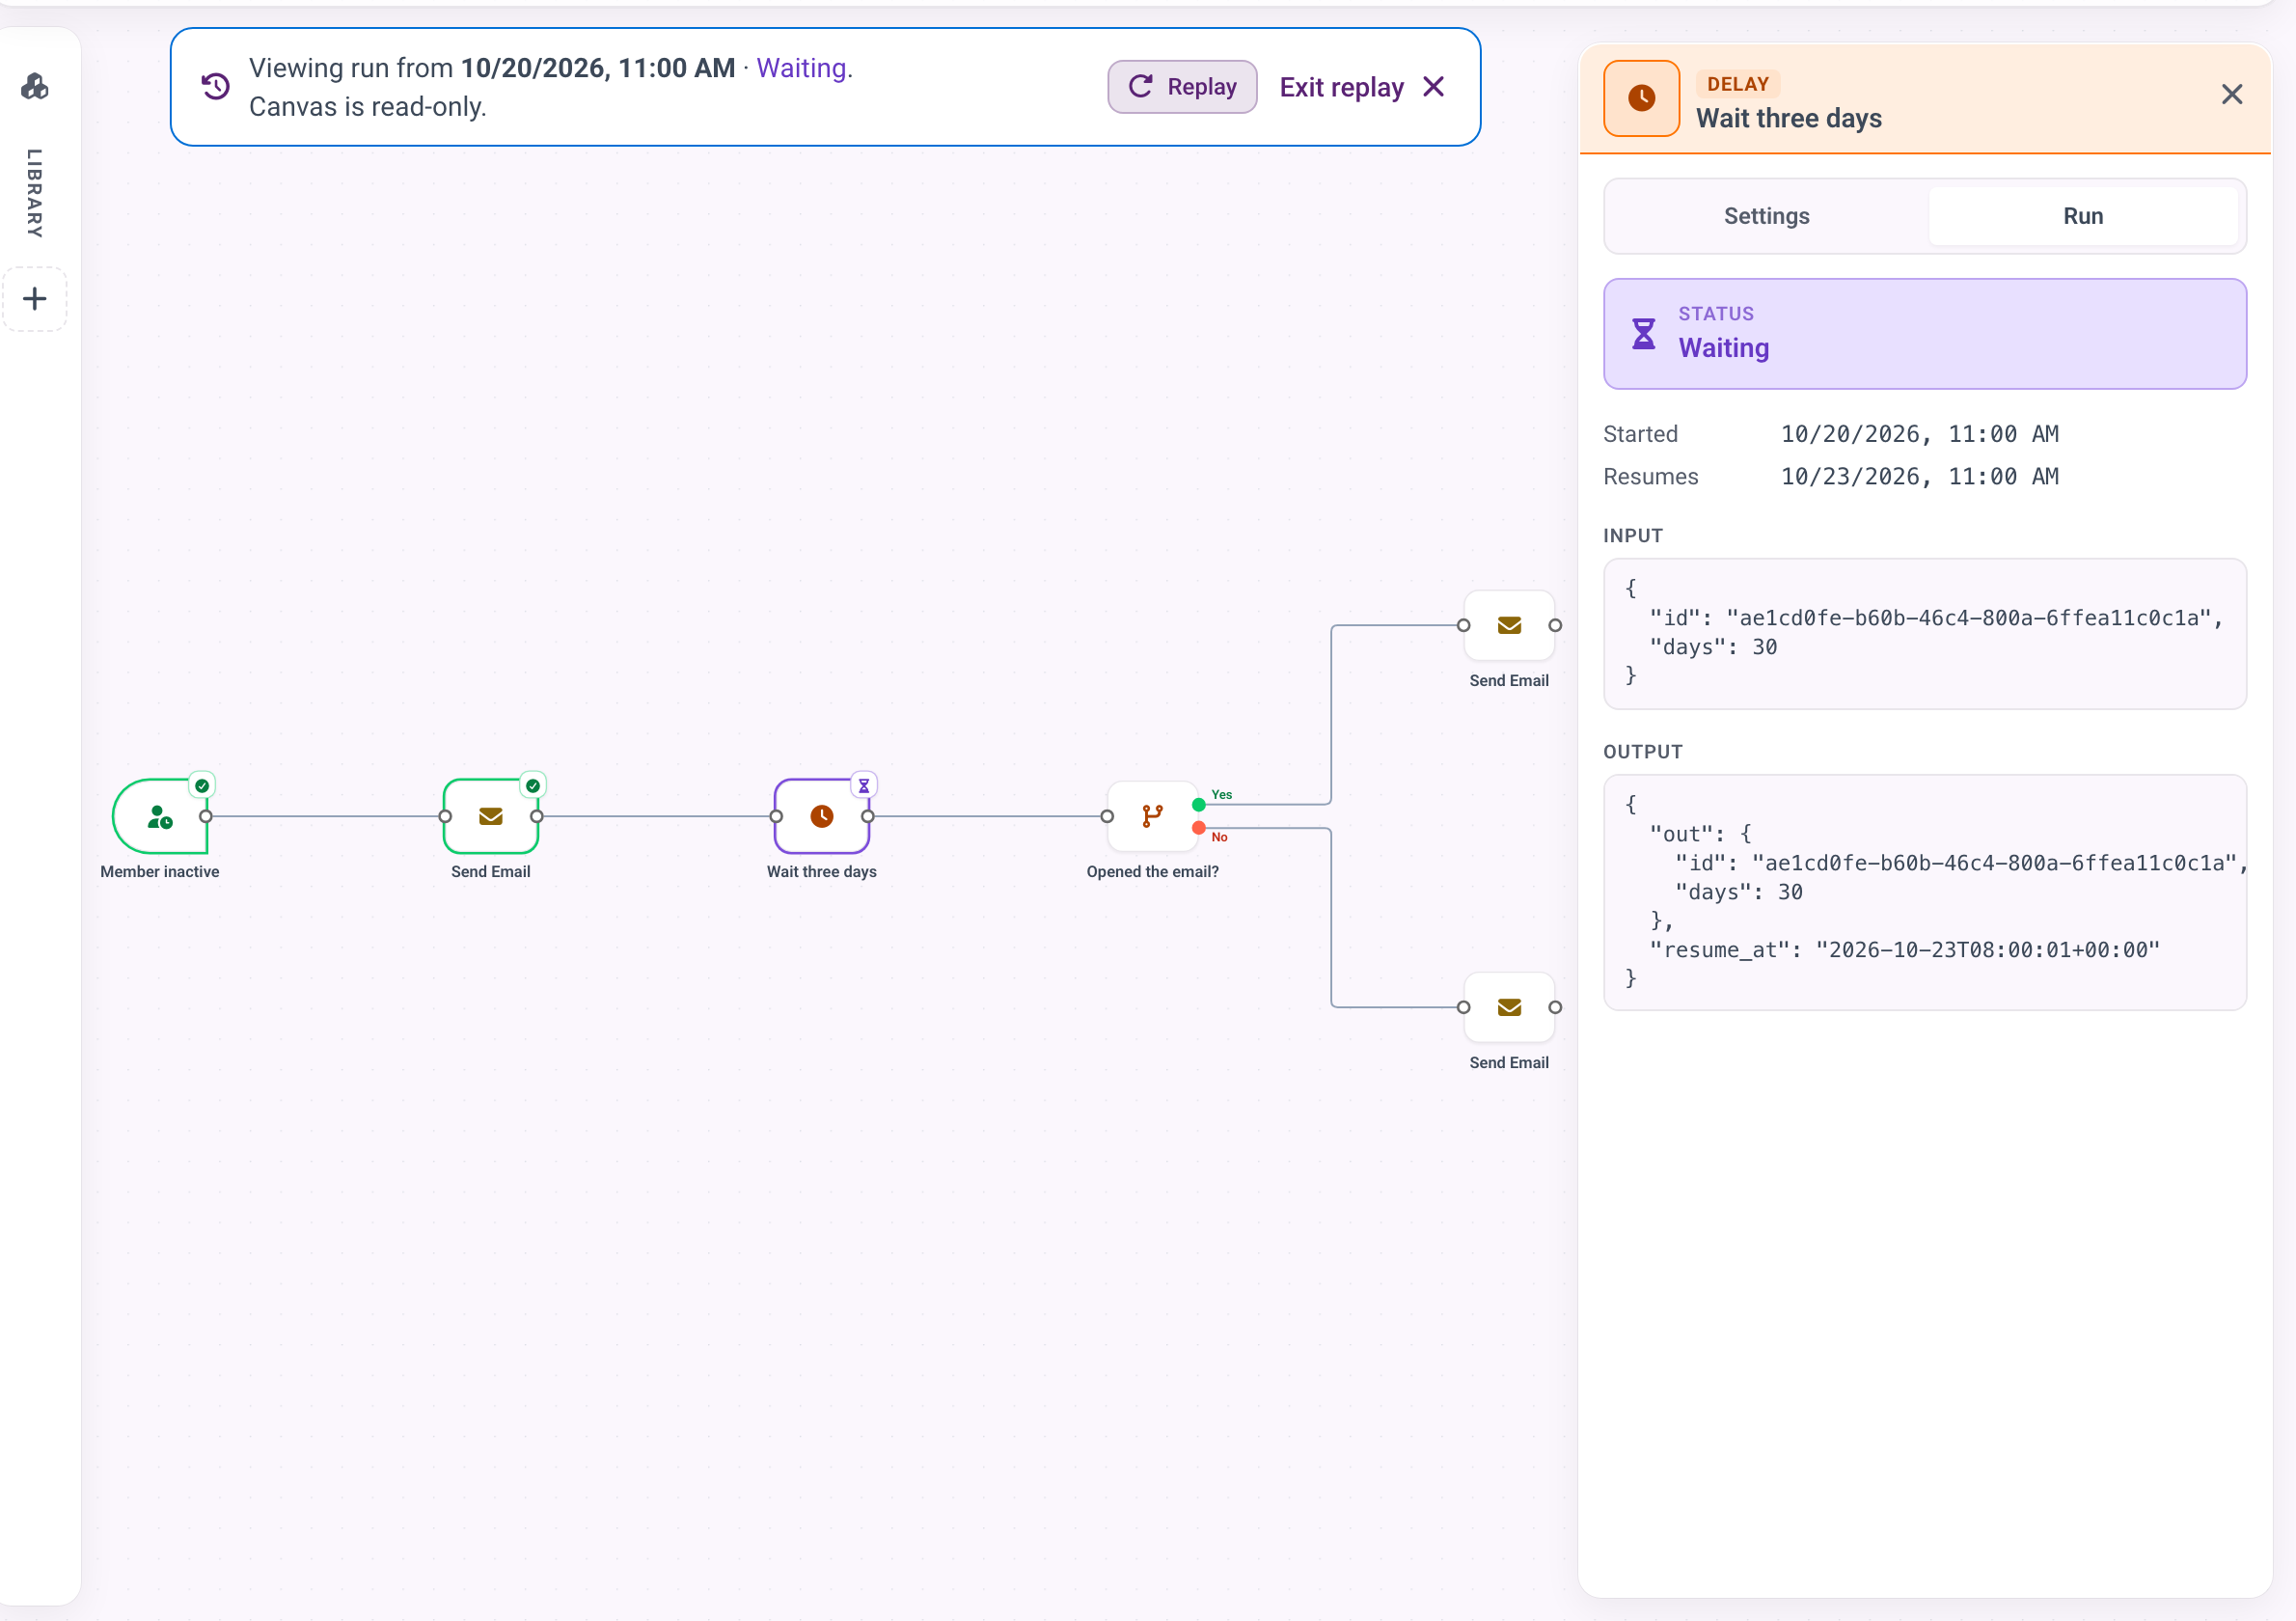Click the 'Member inactive' node label
Viewport: 2296px width, 1621px height.
click(160, 872)
